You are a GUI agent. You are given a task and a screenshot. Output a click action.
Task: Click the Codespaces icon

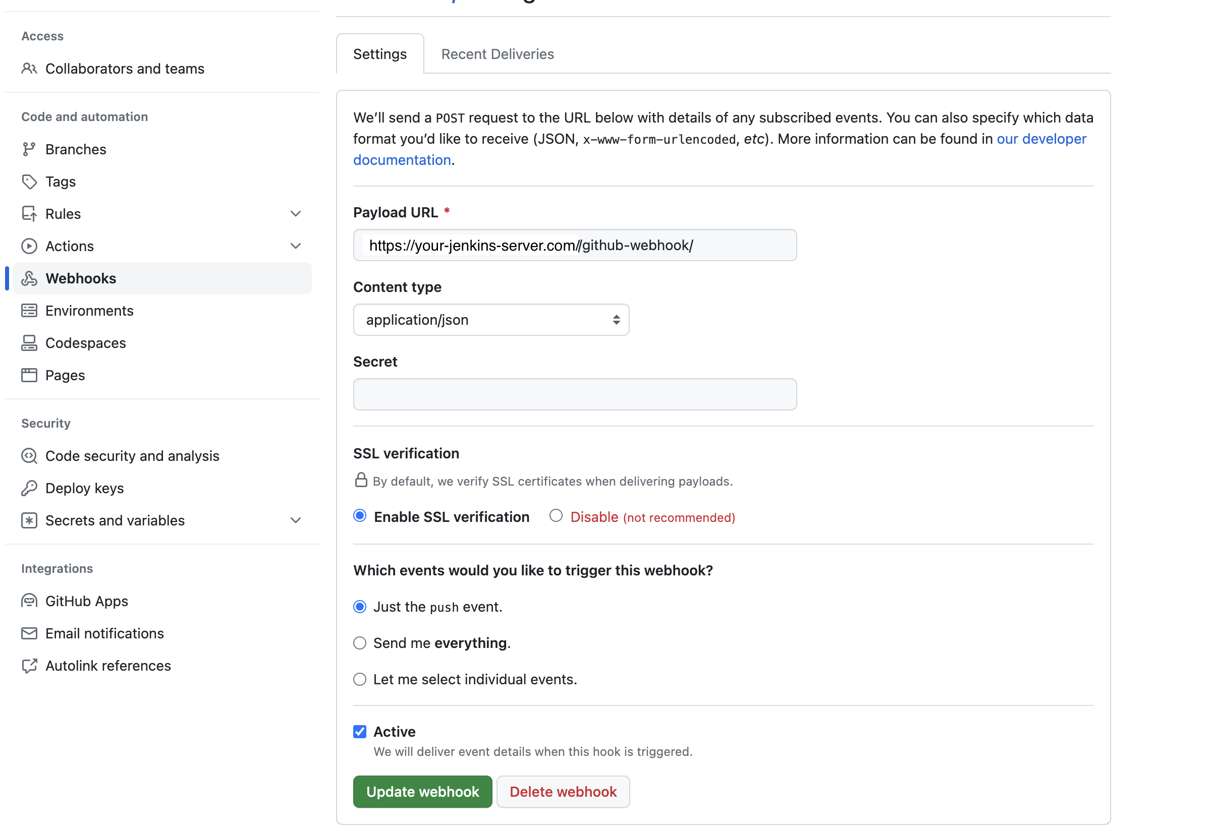click(30, 343)
